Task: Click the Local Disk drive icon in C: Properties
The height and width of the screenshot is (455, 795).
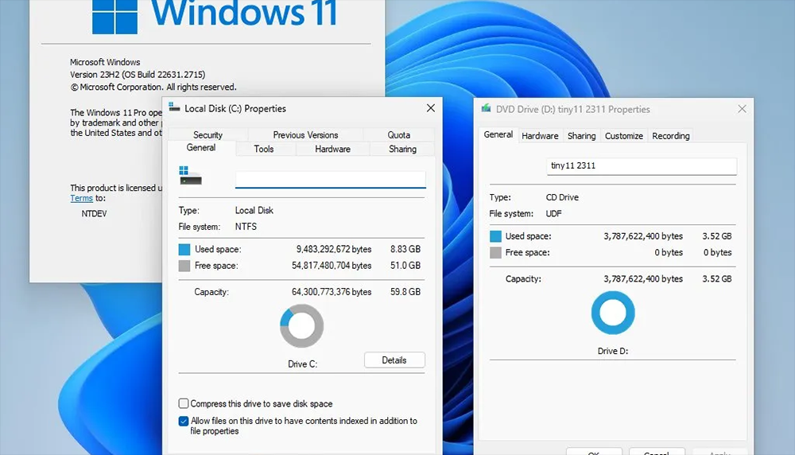Action: (190, 176)
